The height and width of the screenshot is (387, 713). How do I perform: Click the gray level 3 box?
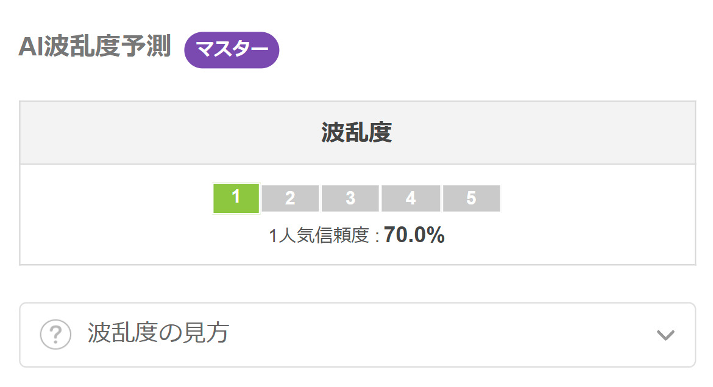350,198
